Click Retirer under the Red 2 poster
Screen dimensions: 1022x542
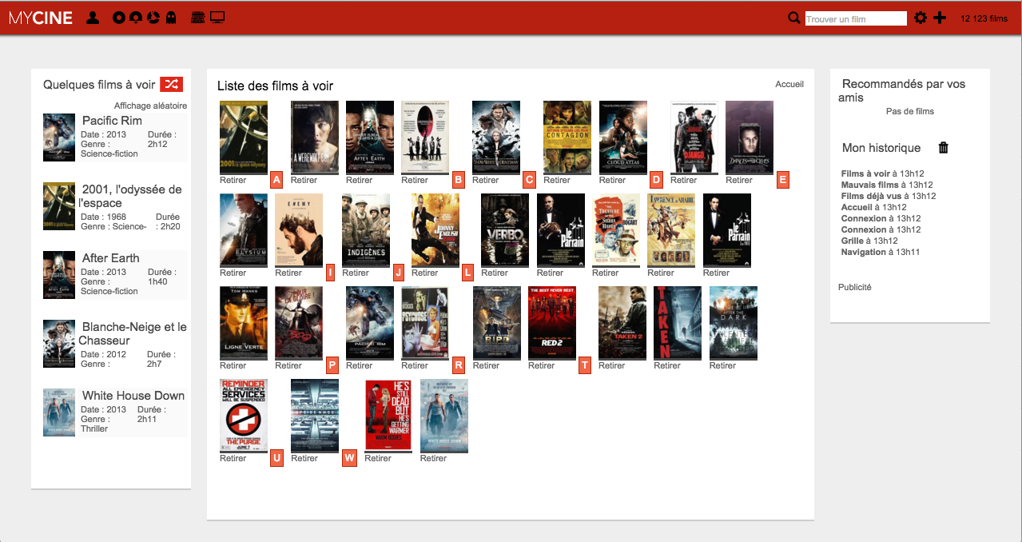pyautogui.click(x=541, y=365)
